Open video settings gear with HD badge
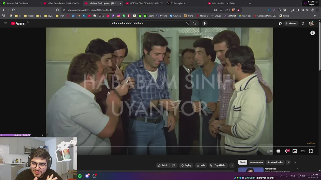The height and width of the screenshot is (180, 321). point(287,151)
